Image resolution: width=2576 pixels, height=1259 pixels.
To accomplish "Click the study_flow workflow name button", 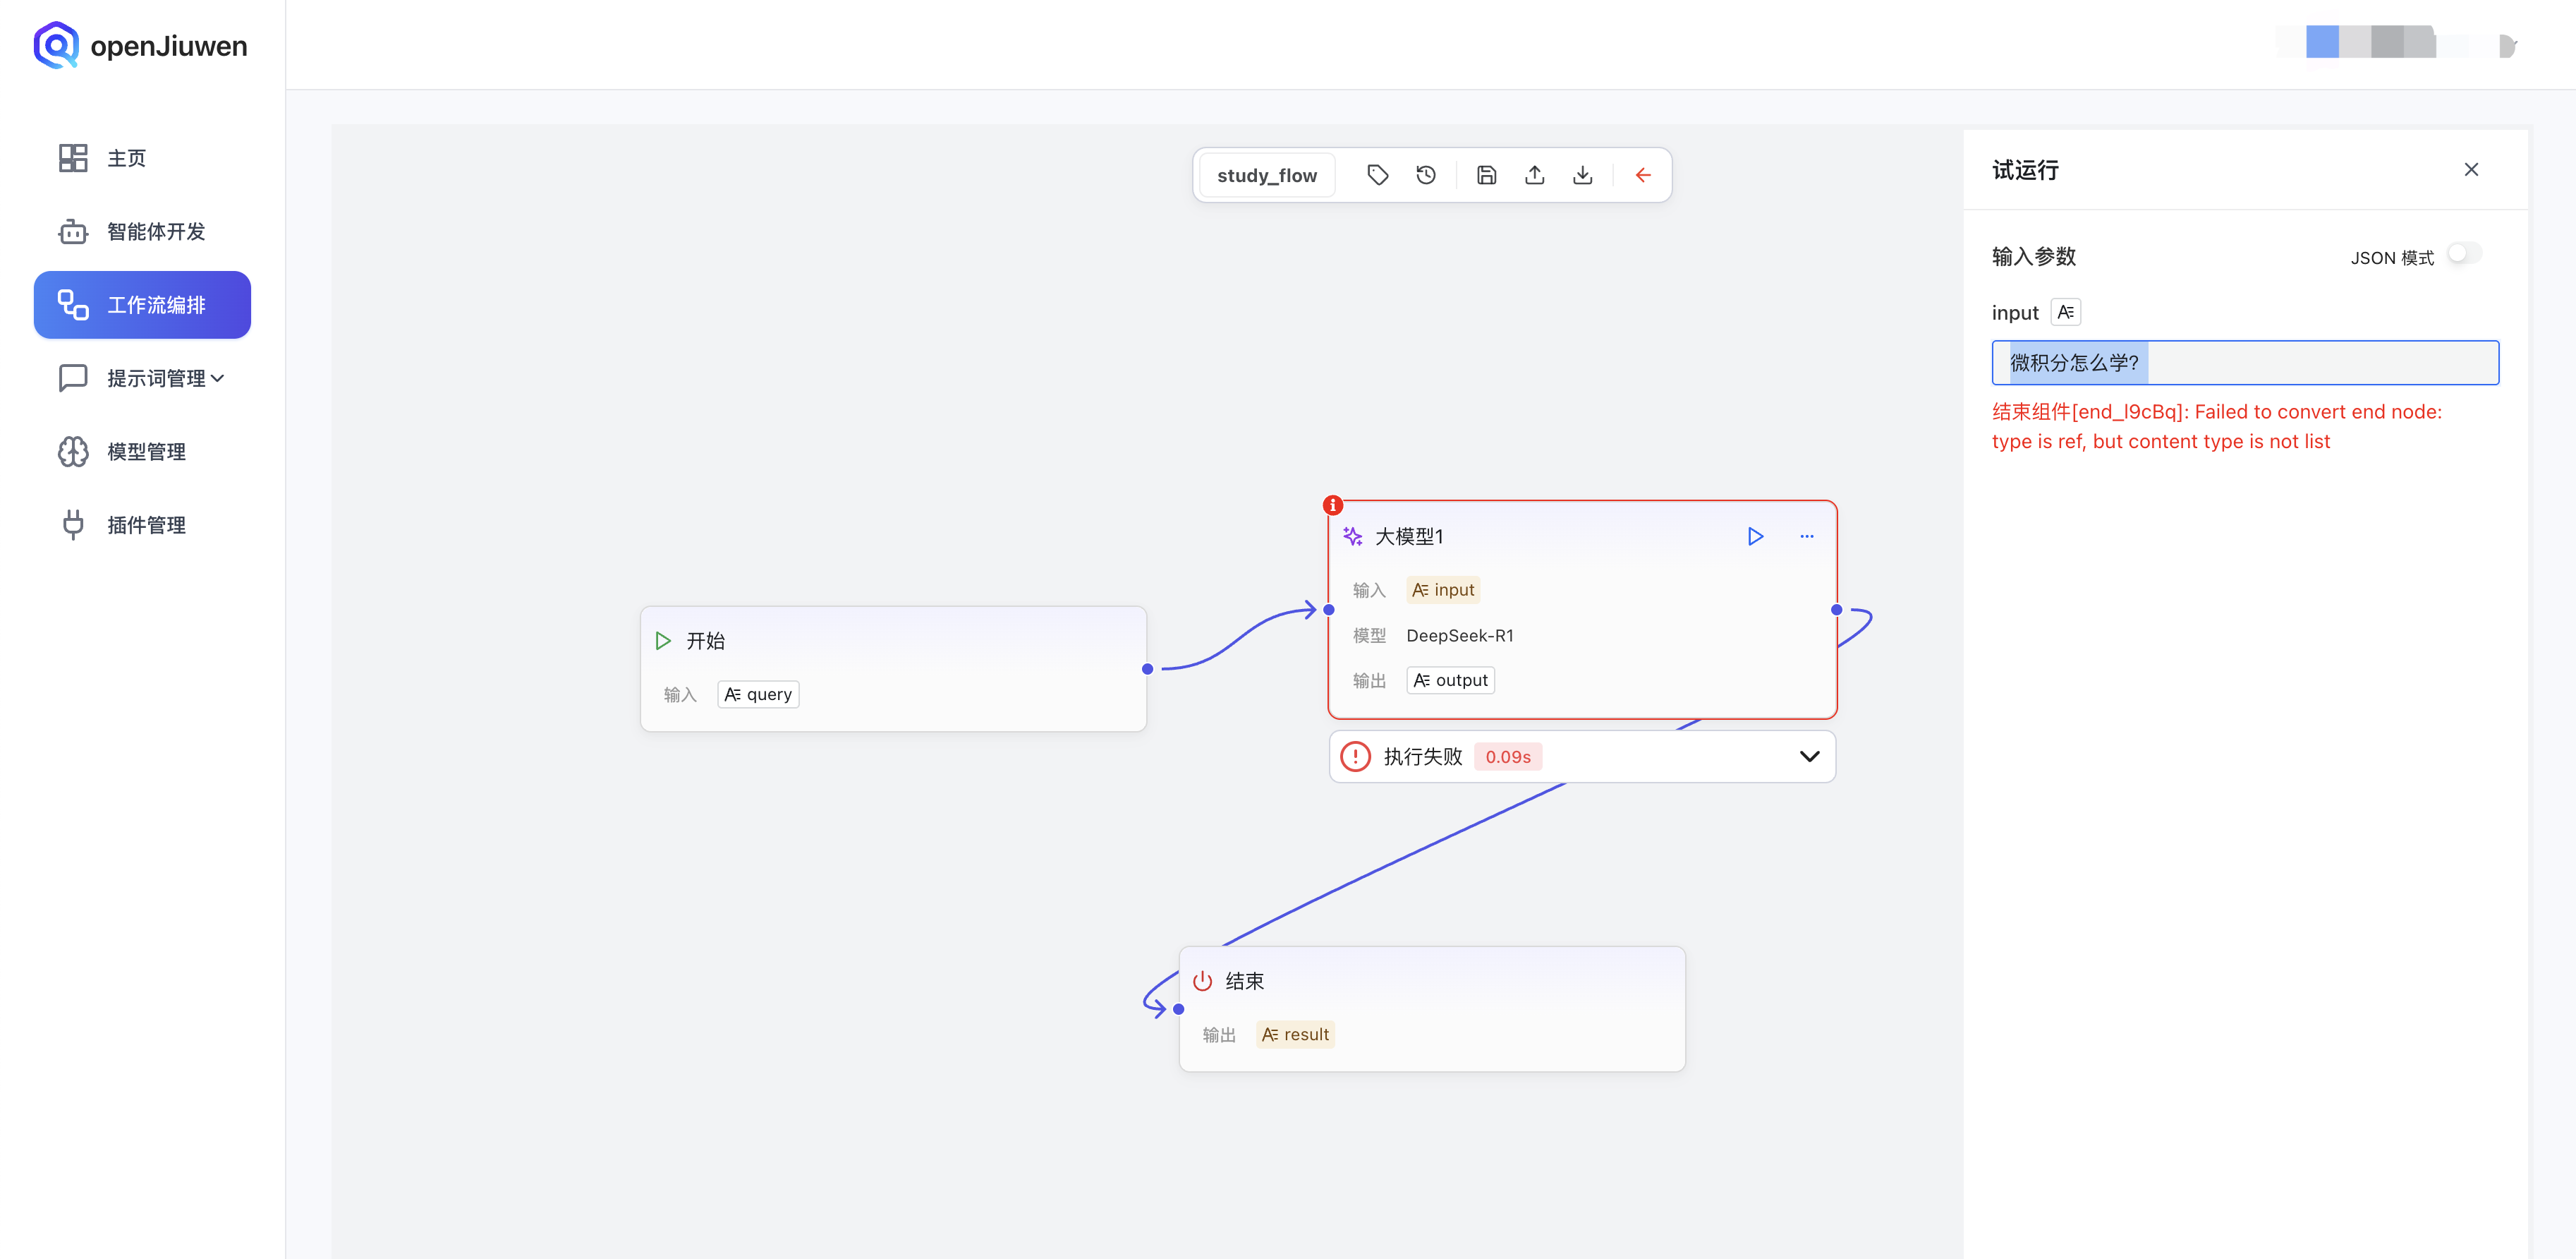I will (1266, 175).
